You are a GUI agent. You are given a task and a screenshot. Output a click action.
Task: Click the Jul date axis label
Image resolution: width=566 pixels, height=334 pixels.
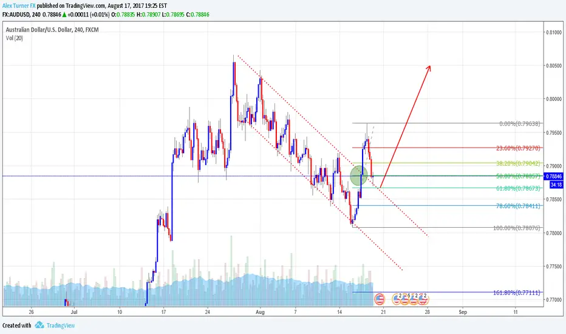coord(74,312)
